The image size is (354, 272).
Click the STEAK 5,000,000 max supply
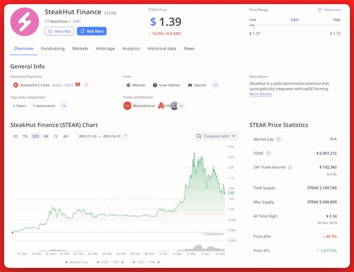(x=322, y=202)
